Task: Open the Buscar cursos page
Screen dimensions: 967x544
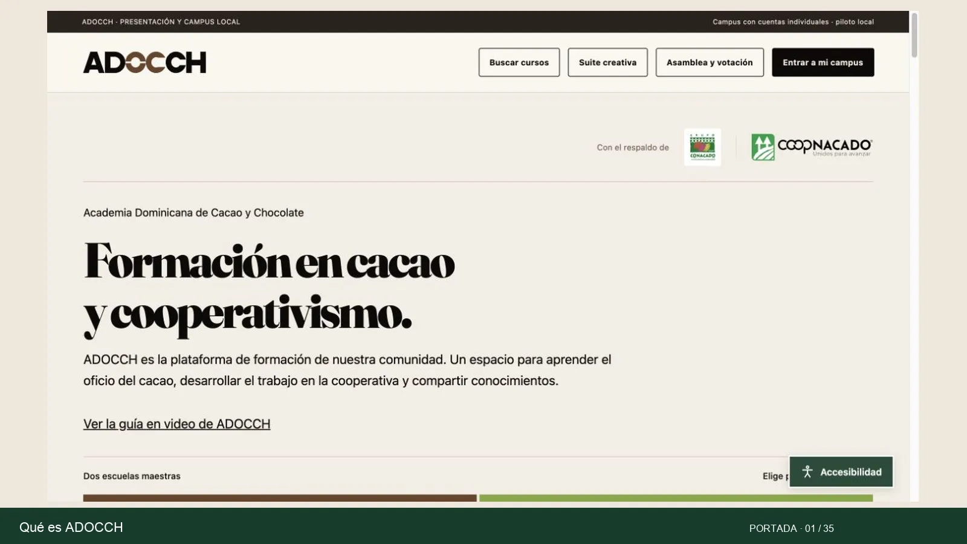Action: pos(519,62)
